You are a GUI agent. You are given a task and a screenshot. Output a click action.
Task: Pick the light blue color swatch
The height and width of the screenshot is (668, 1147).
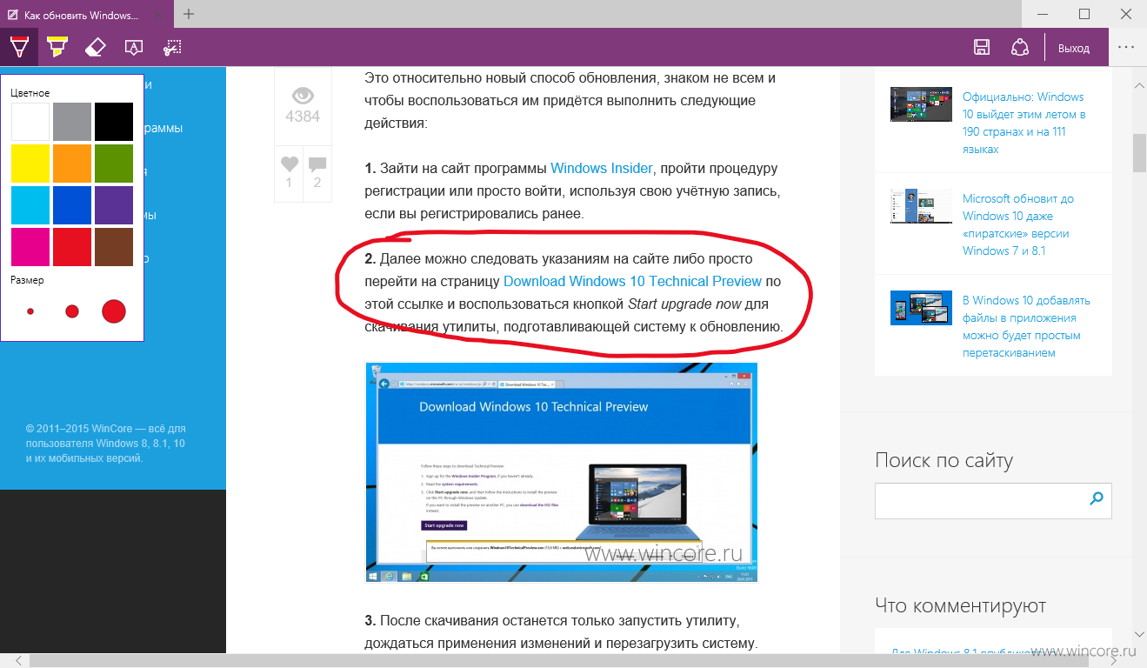(30, 205)
